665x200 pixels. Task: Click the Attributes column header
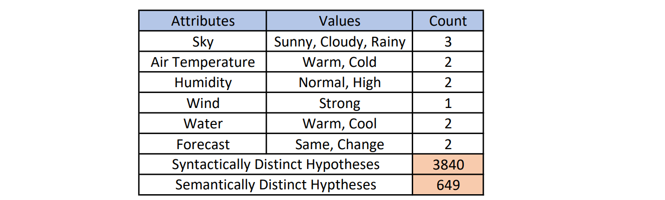click(x=202, y=21)
